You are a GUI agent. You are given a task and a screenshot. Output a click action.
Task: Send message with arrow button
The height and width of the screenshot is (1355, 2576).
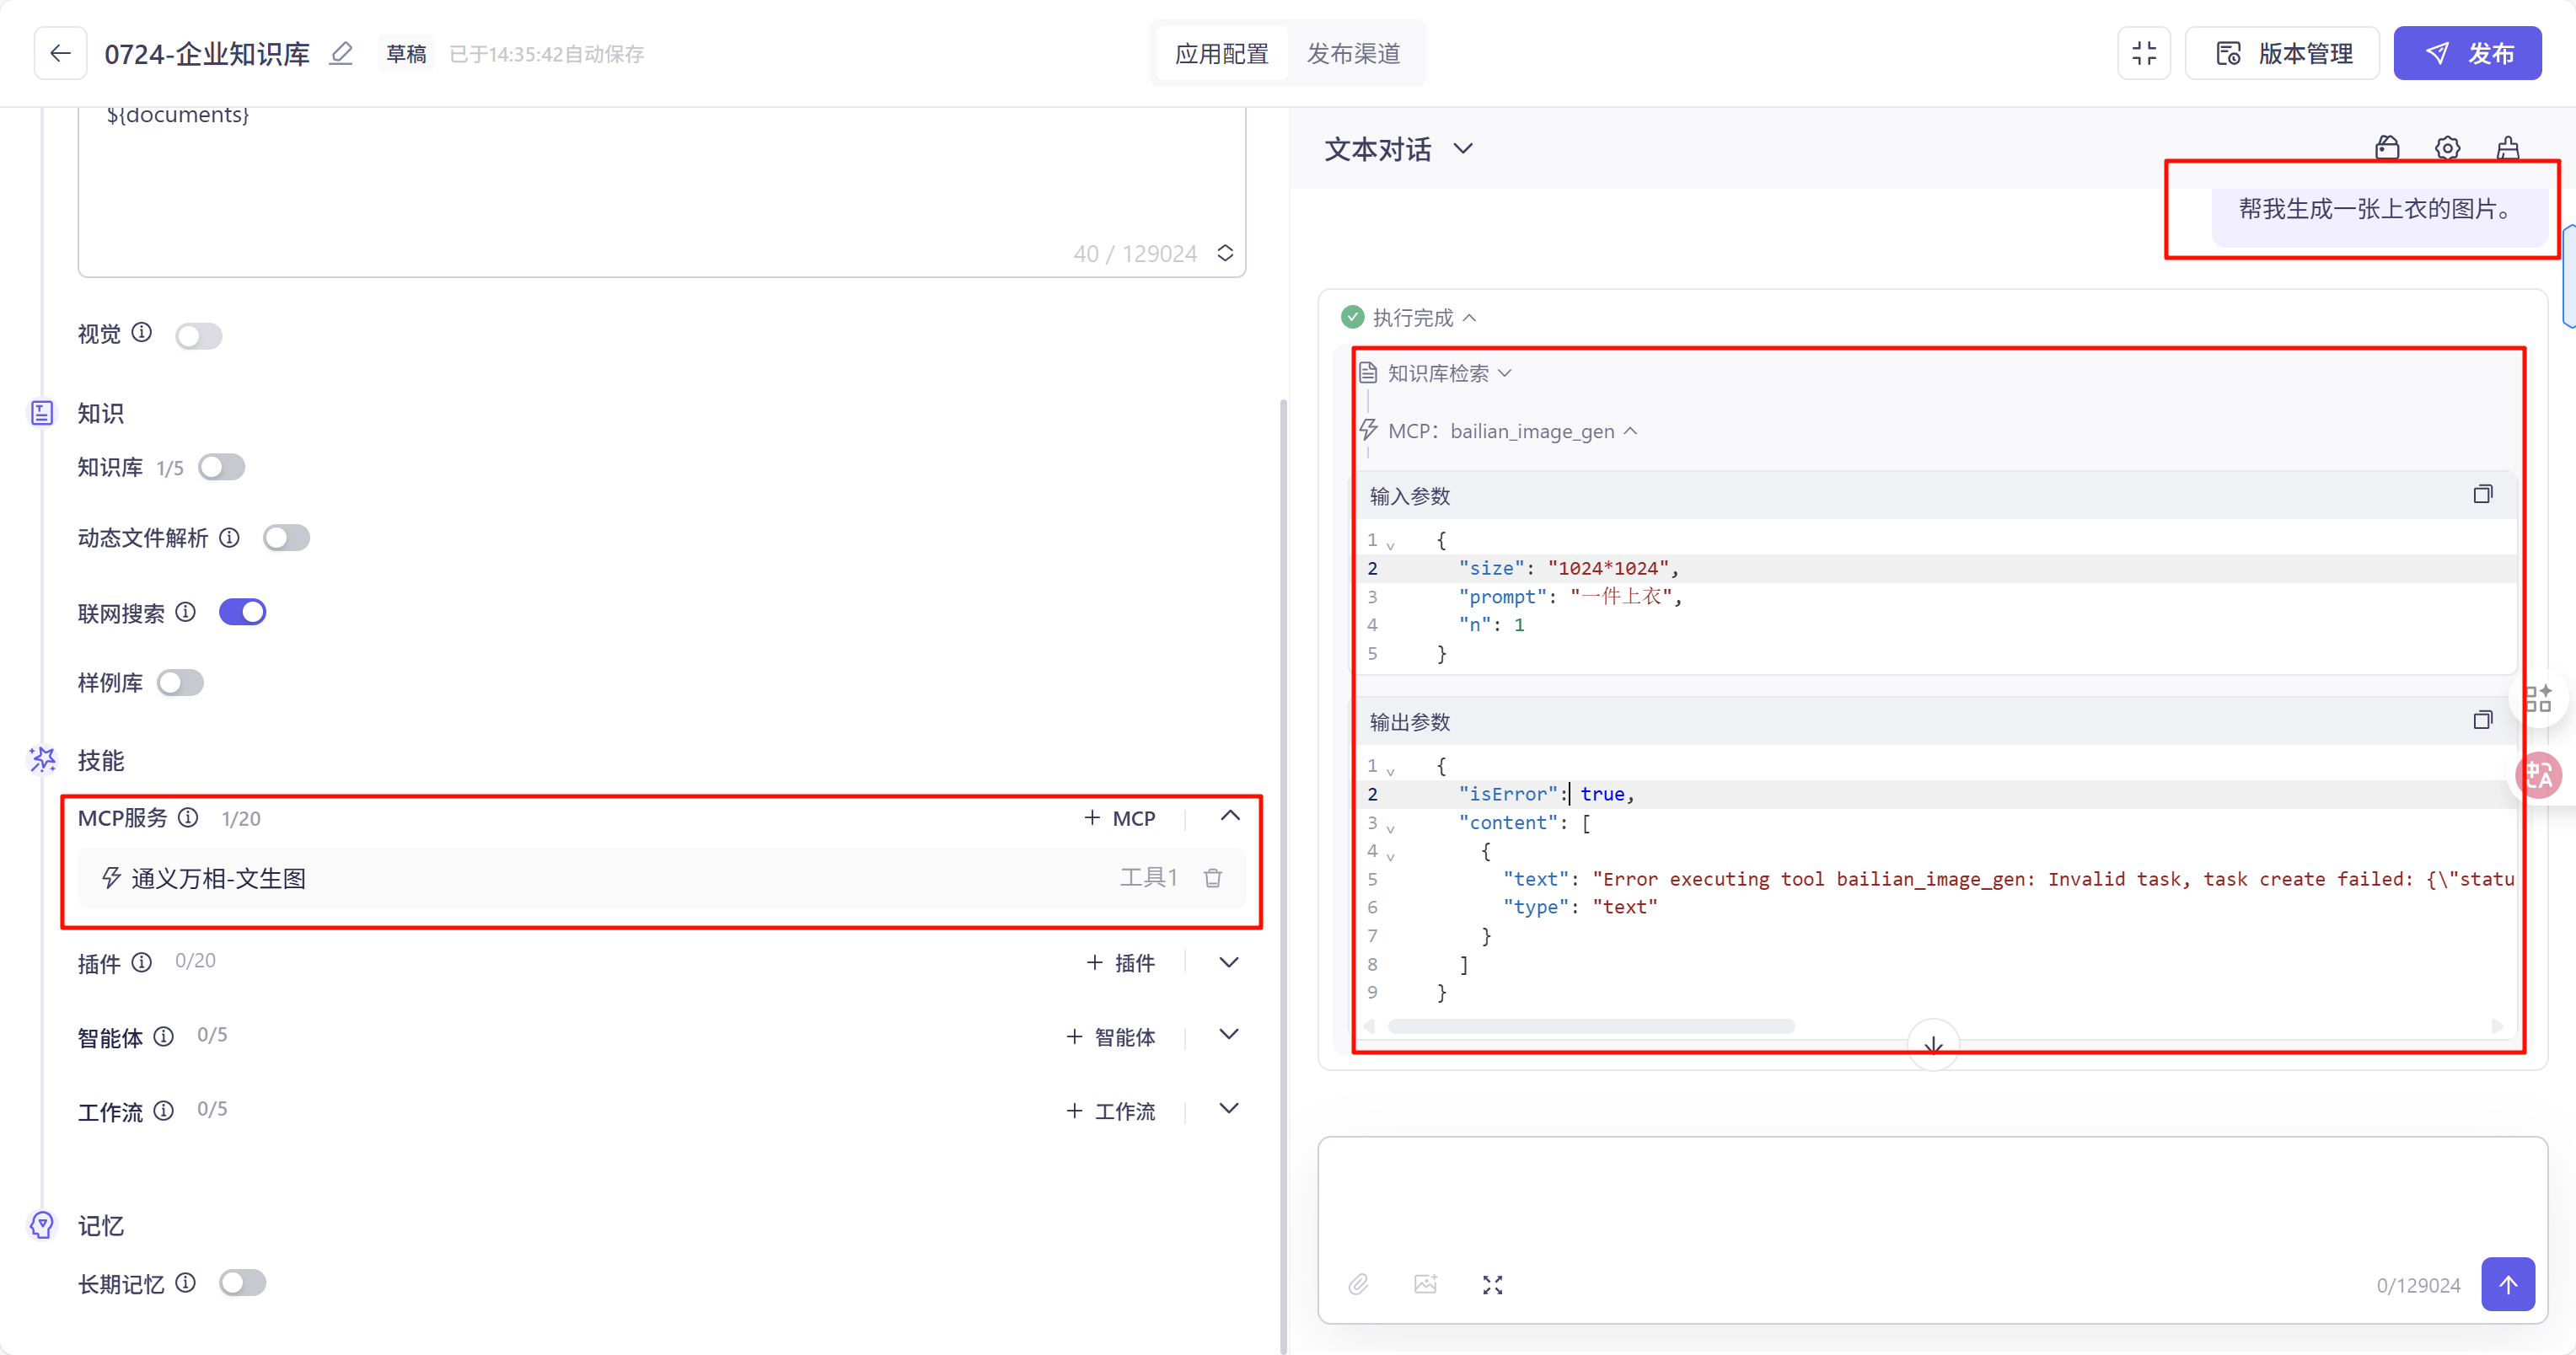click(x=2507, y=1284)
